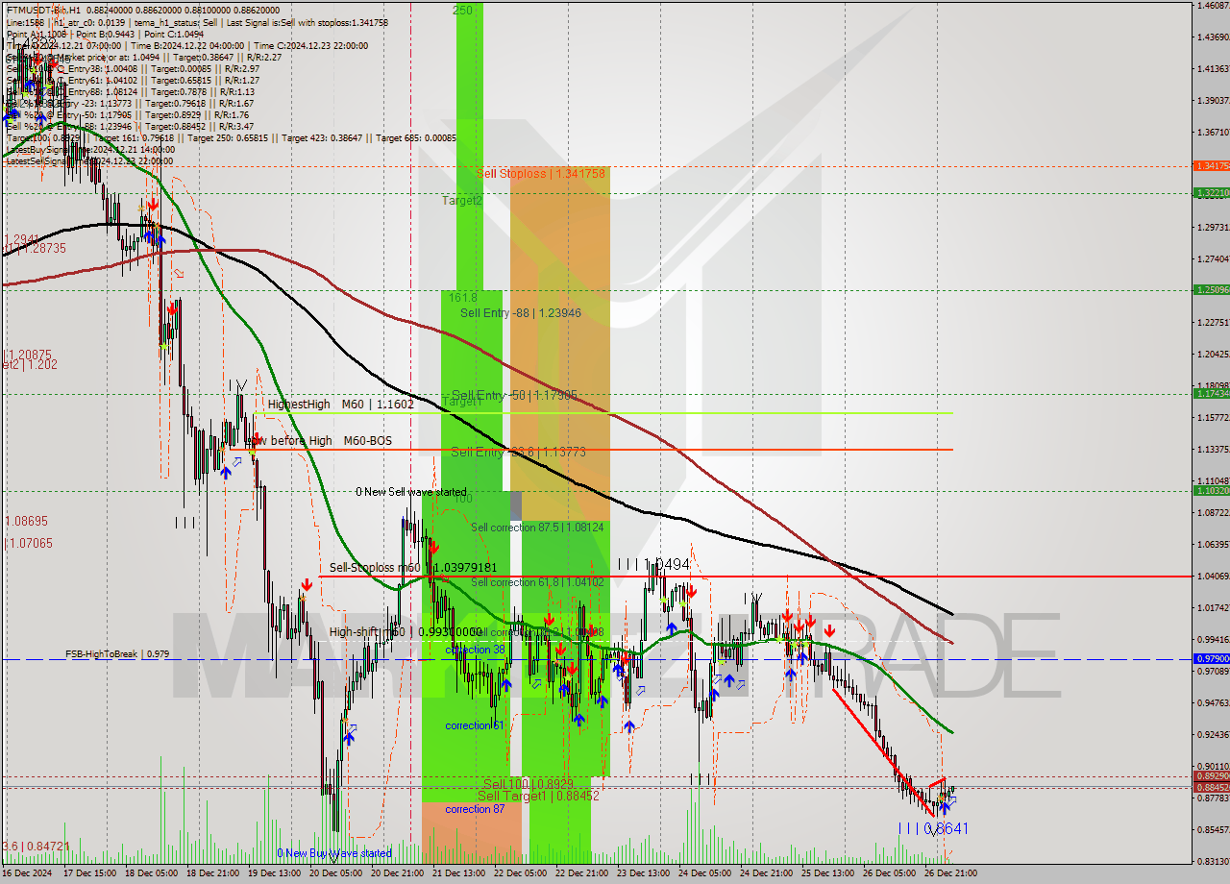Click the 'HighestHigh M60 | 1.1602' label
This screenshot has width=1230, height=884.
[x=341, y=405]
